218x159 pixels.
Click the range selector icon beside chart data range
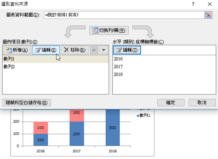tap(208, 15)
